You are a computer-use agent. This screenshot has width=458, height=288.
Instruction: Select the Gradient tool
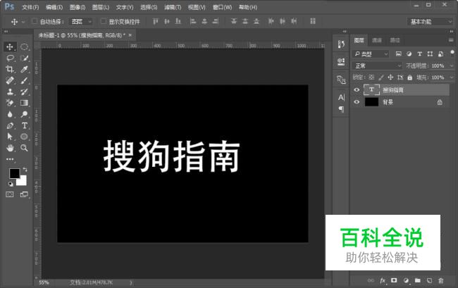tap(24, 103)
